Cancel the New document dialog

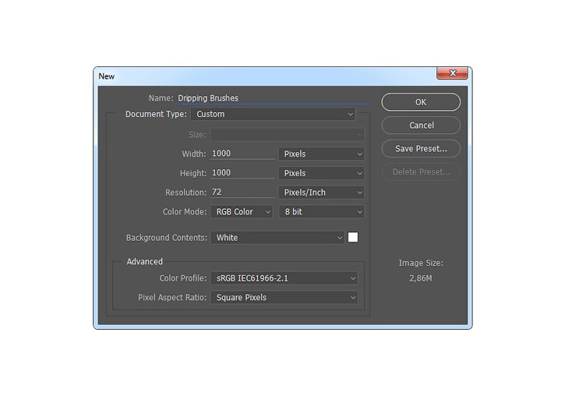coord(421,126)
